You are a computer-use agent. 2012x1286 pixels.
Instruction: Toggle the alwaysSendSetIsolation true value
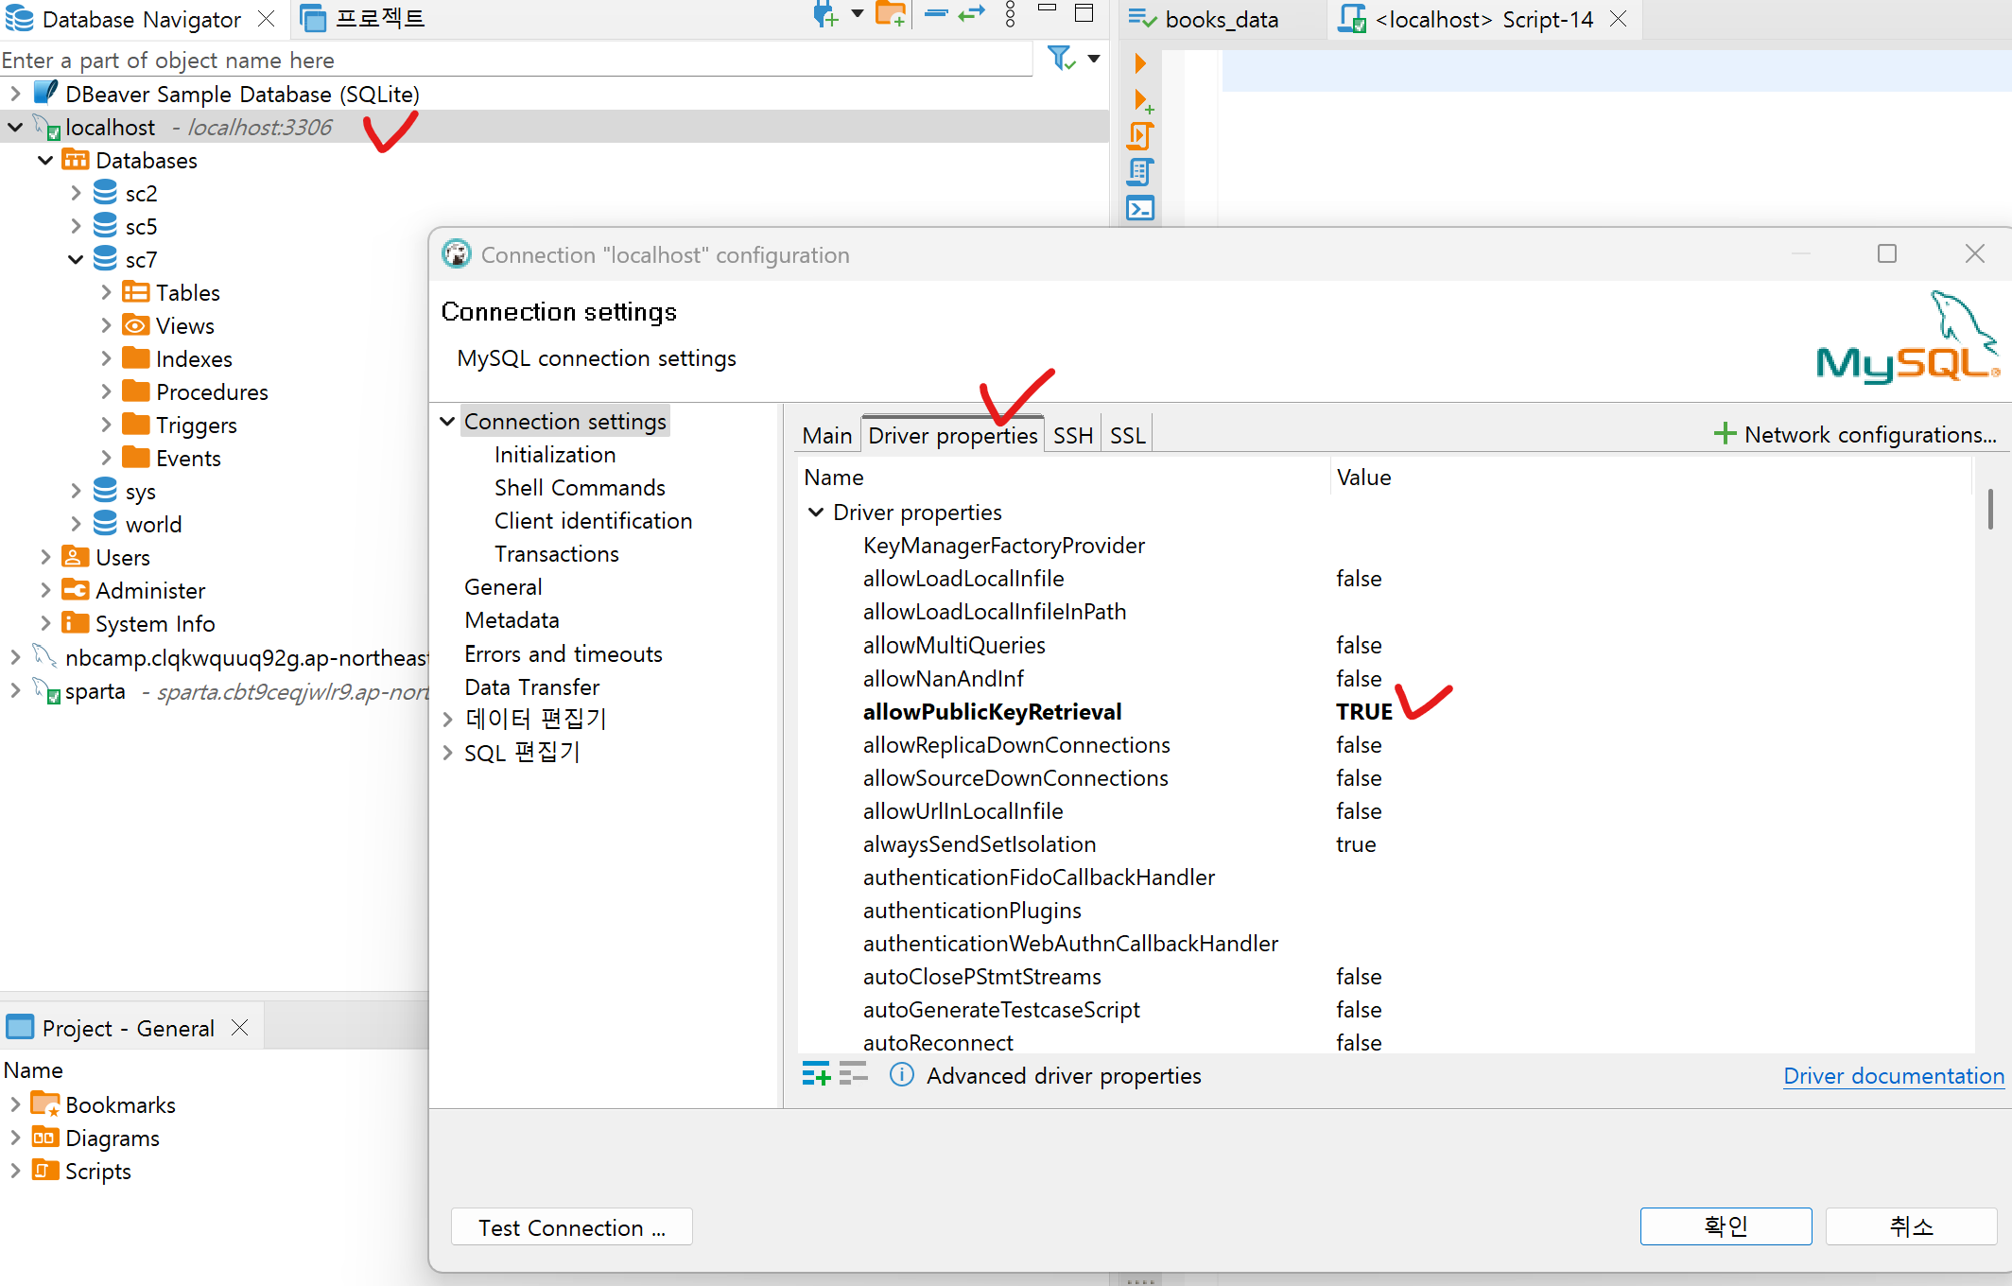pyautogui.click(x=1356, y=844)
